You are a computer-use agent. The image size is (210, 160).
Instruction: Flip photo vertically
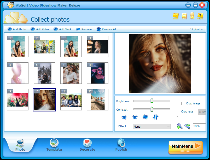point(155,117)
